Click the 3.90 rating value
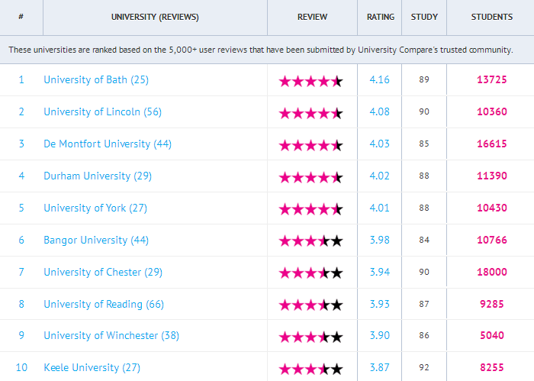The width and height of the screenshot is (534, 381). (379, 335)
